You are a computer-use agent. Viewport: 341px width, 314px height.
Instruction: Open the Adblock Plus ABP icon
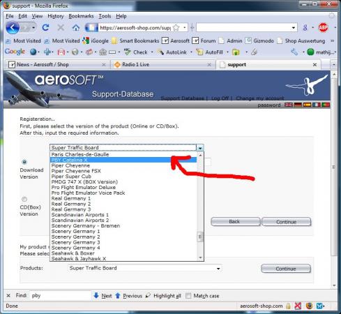point(323,28)
